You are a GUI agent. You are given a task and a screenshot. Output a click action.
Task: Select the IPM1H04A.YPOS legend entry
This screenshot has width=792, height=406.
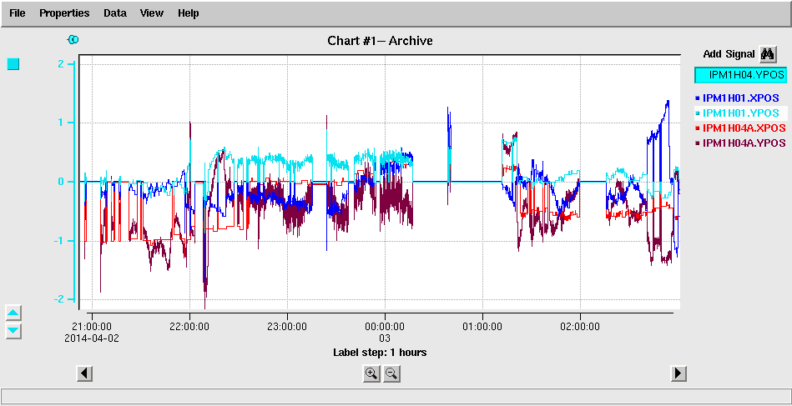[744, 142]
